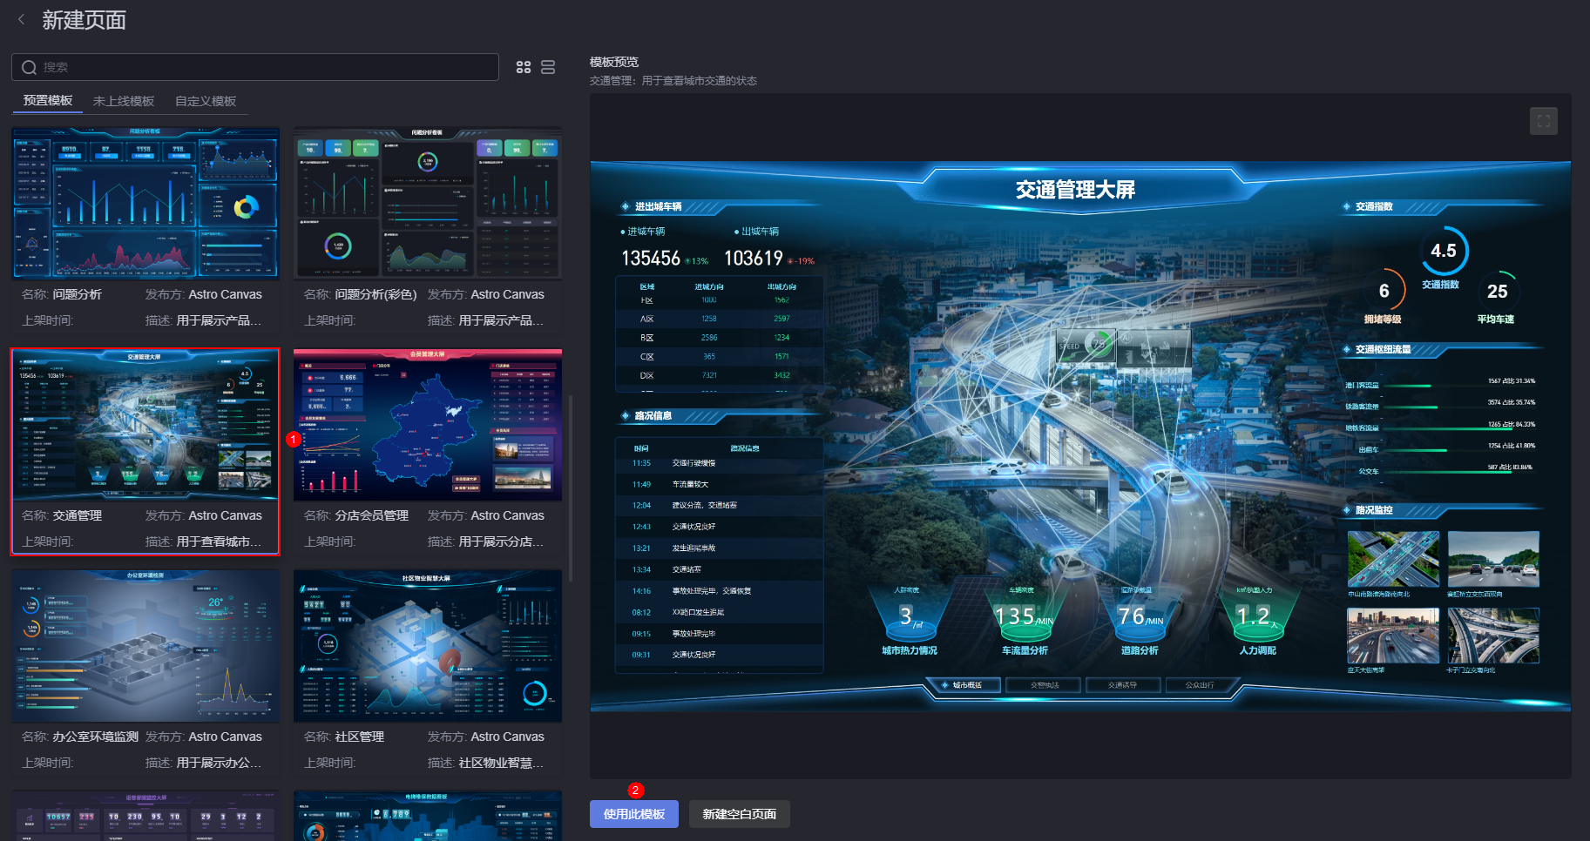Open the 预置模板 tab
Screen dimensions: 1590x841
48,101
